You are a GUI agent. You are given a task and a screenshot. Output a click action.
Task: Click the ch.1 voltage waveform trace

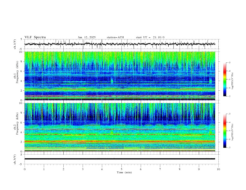[x=120, y=44]
